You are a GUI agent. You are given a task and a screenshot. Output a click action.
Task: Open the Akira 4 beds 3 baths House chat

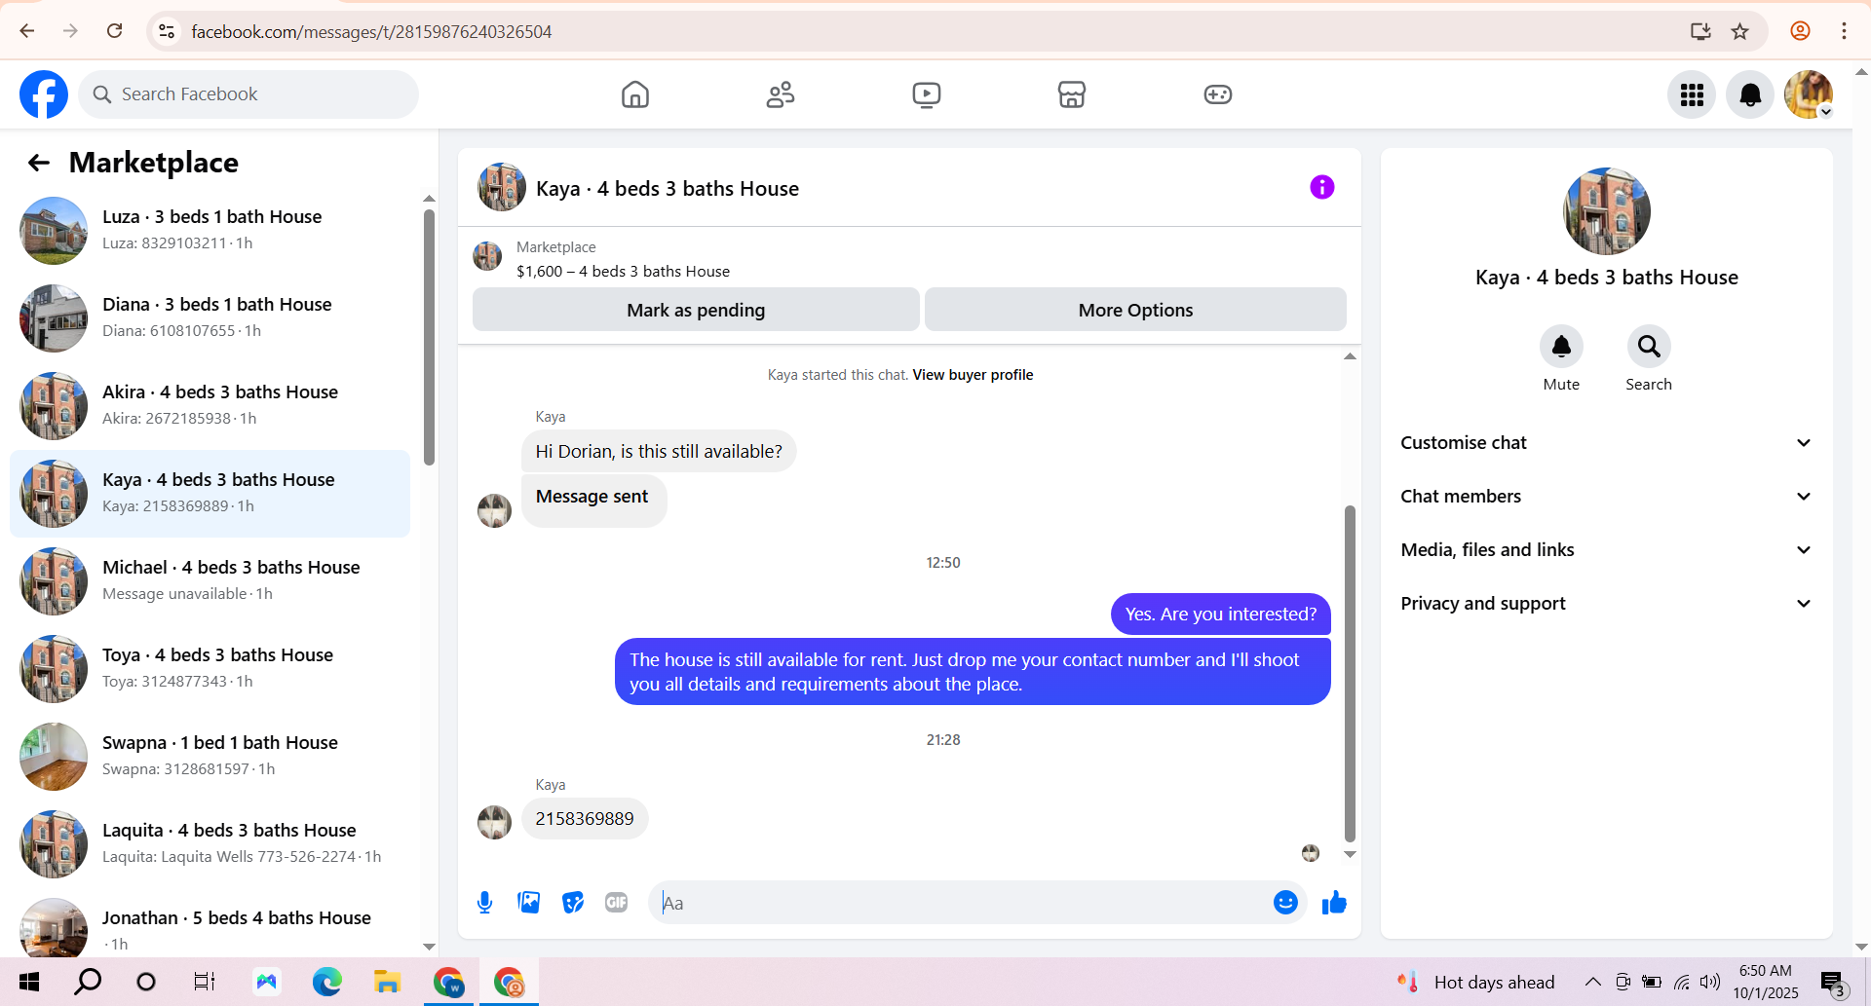[210, 406]
